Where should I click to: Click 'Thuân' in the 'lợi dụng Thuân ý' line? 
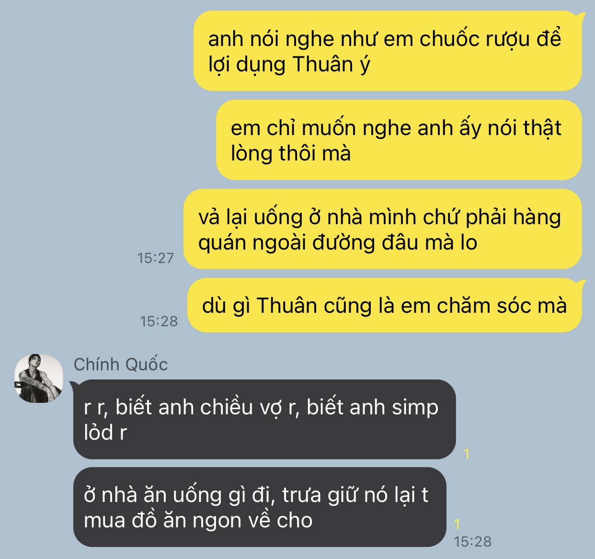tap(323, 64)
